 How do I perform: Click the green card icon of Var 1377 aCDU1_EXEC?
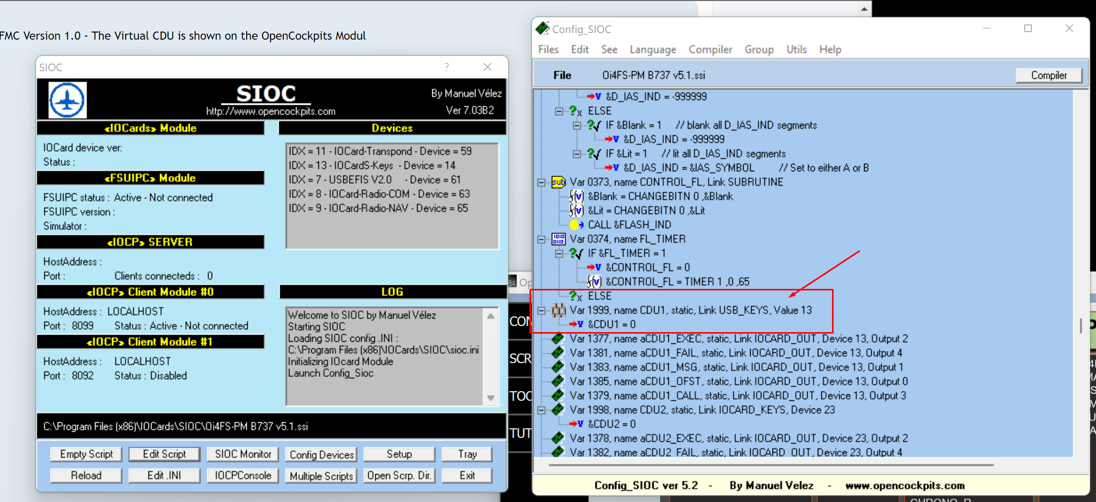tap(558, 339)
